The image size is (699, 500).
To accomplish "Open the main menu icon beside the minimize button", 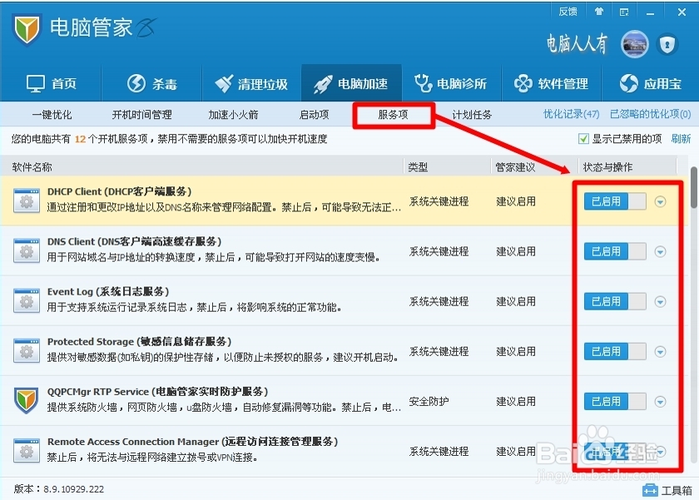I will (x=624, y=12).
